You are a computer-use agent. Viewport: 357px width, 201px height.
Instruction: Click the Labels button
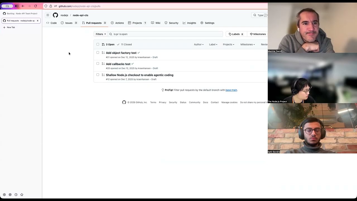coord(236,34)
